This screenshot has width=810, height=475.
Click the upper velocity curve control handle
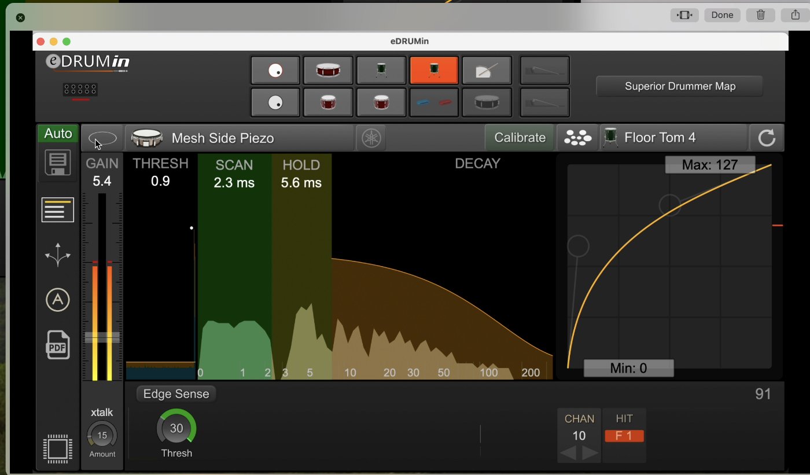click(670, 205)
